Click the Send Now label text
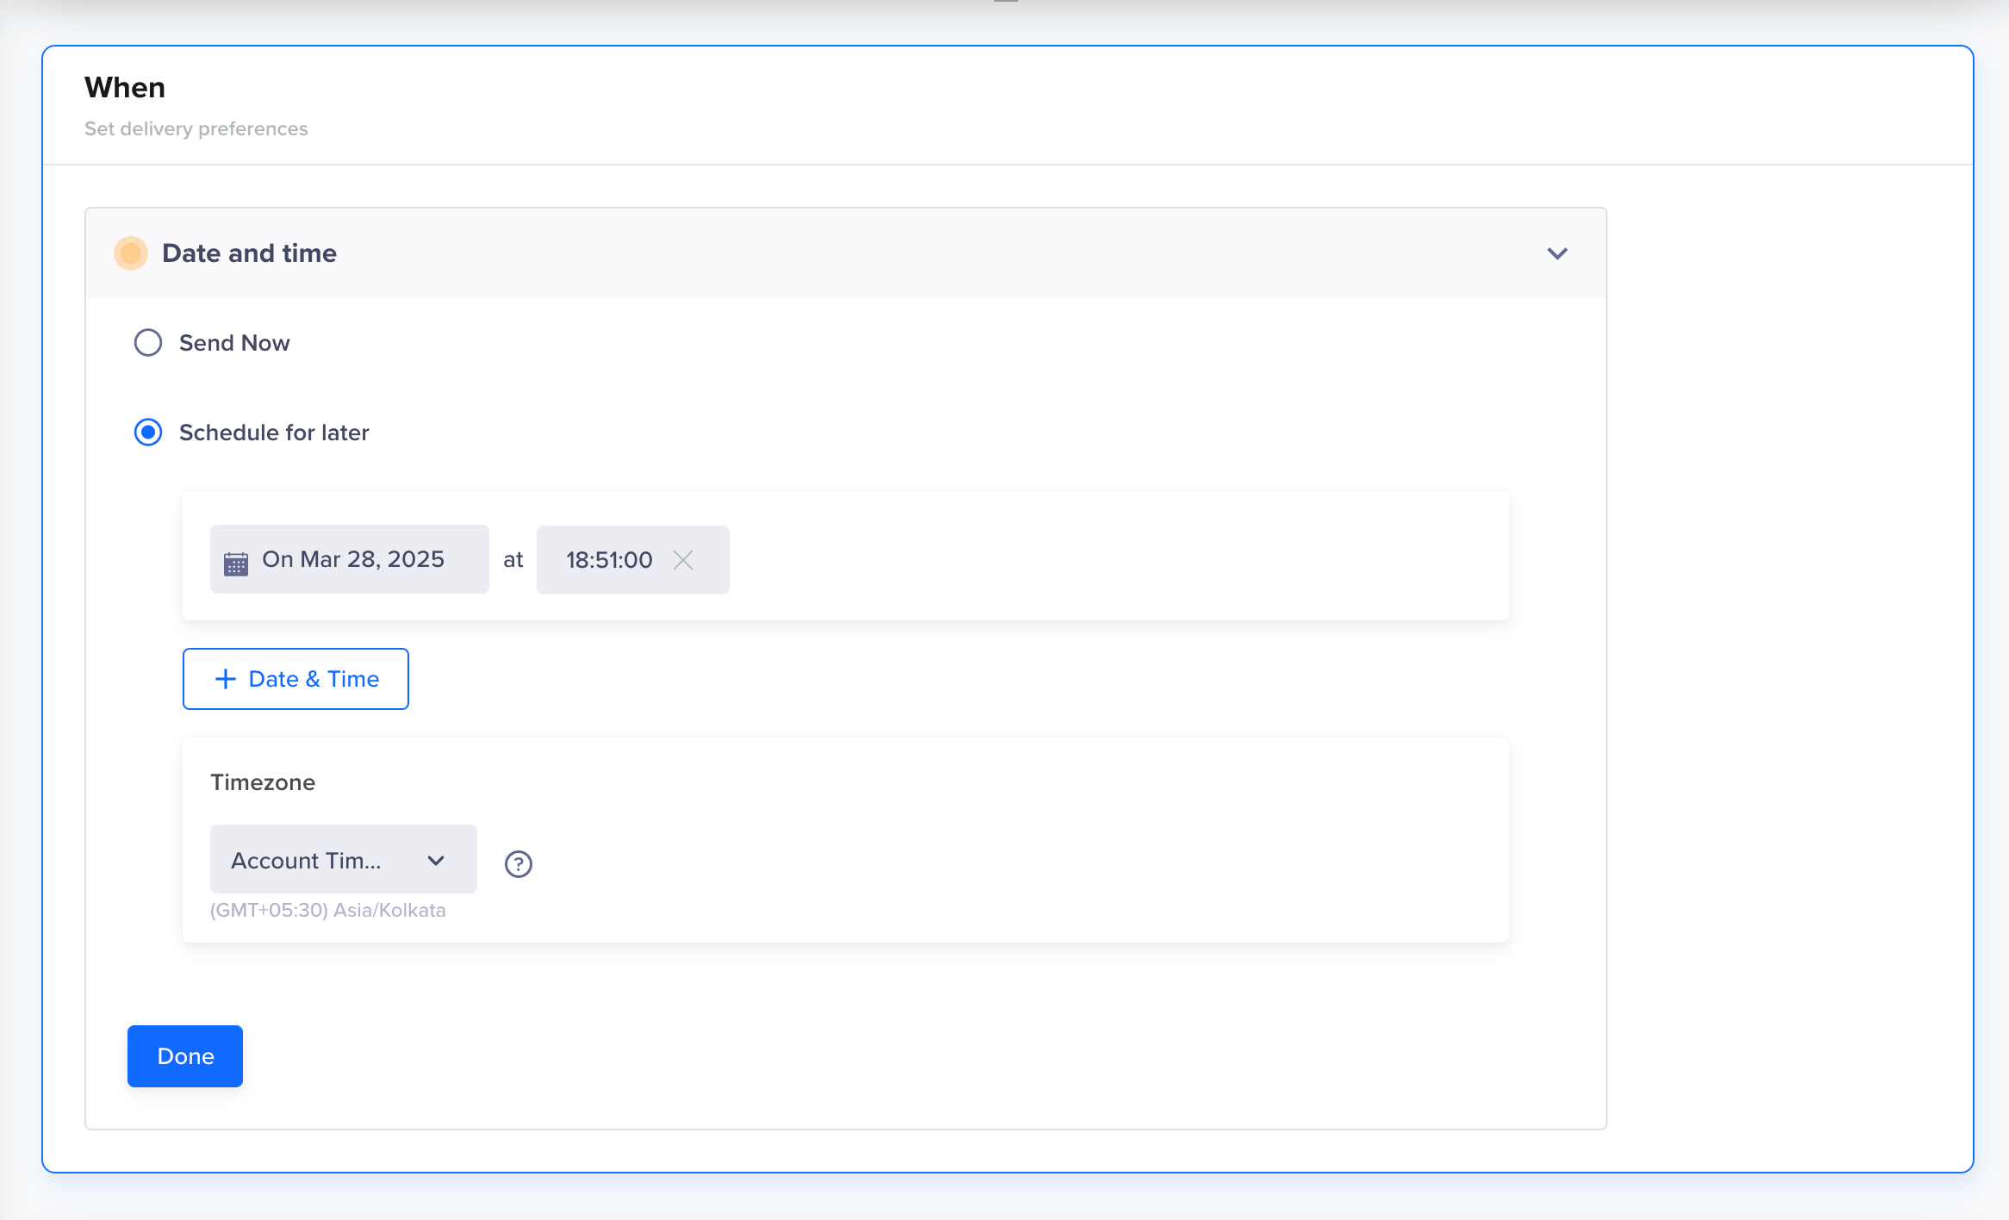 coord(234,343)
